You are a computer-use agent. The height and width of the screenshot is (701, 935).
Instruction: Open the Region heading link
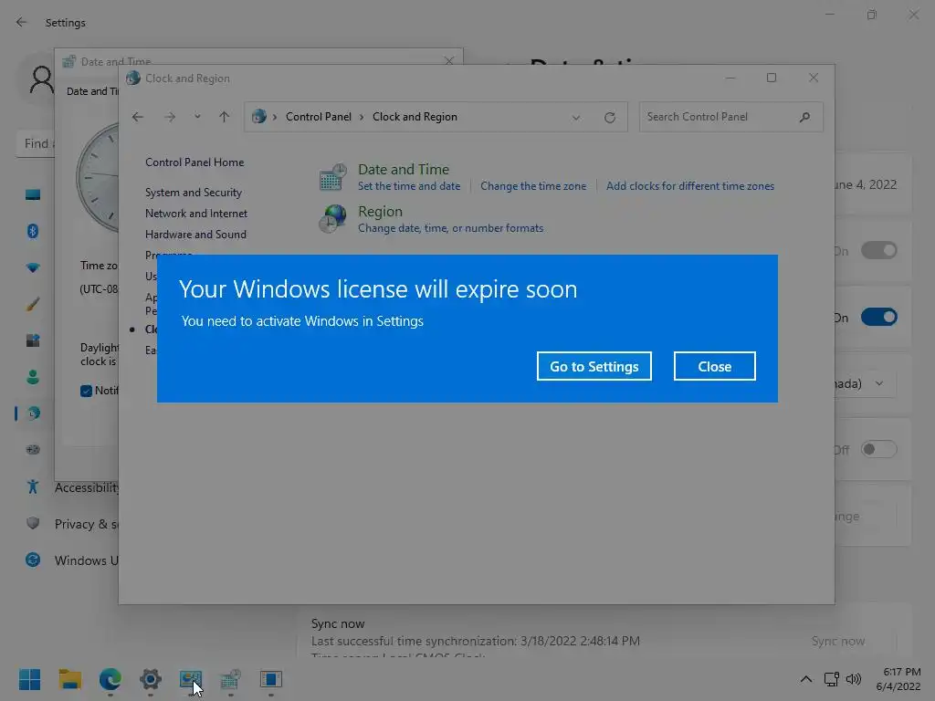tap(380, 212)
